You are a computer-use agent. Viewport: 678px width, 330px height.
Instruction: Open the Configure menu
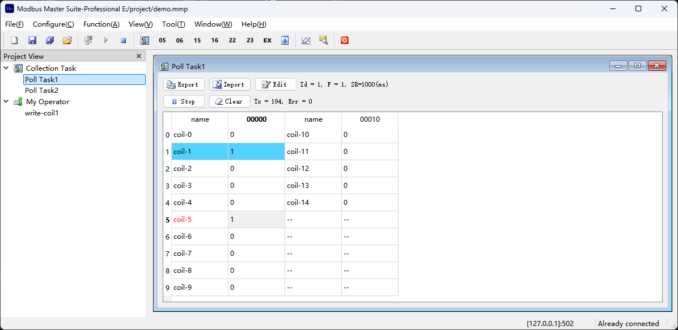coord(53,24)
